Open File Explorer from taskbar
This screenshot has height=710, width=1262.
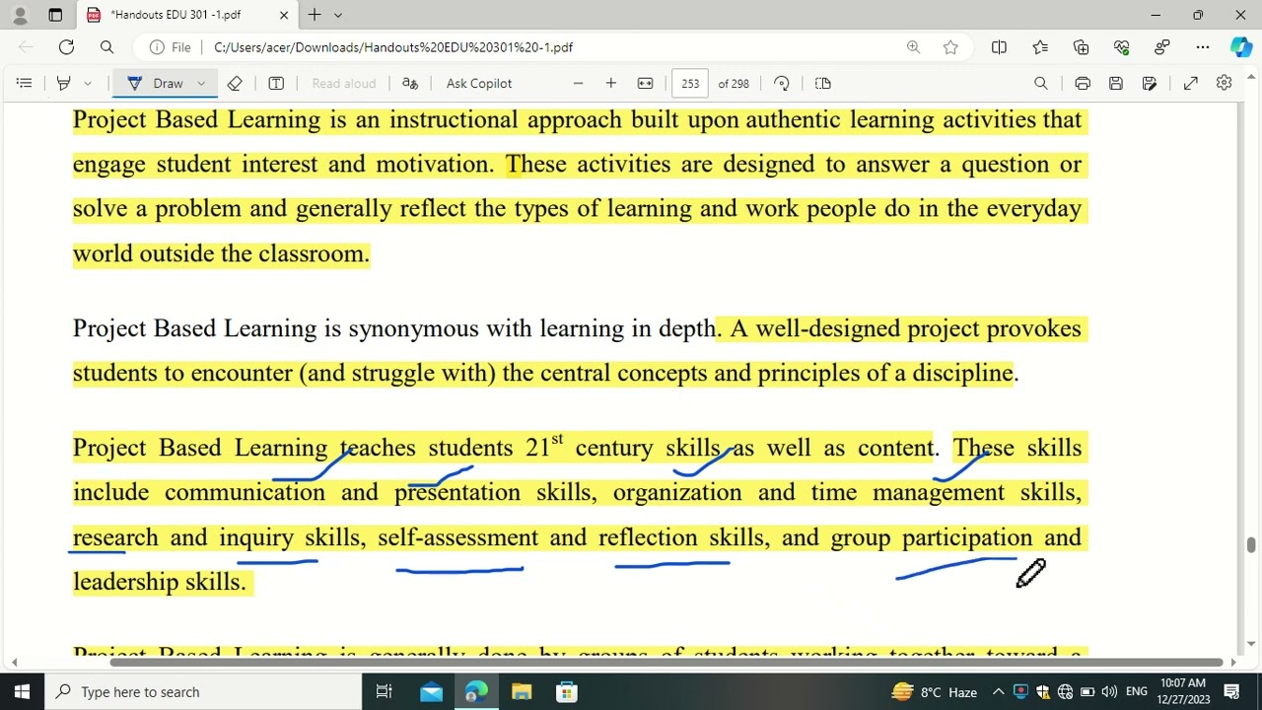(522, 692)
